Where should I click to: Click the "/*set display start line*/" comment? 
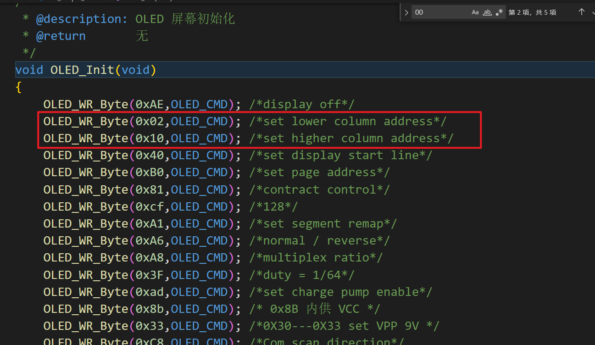tap(341, 156)
